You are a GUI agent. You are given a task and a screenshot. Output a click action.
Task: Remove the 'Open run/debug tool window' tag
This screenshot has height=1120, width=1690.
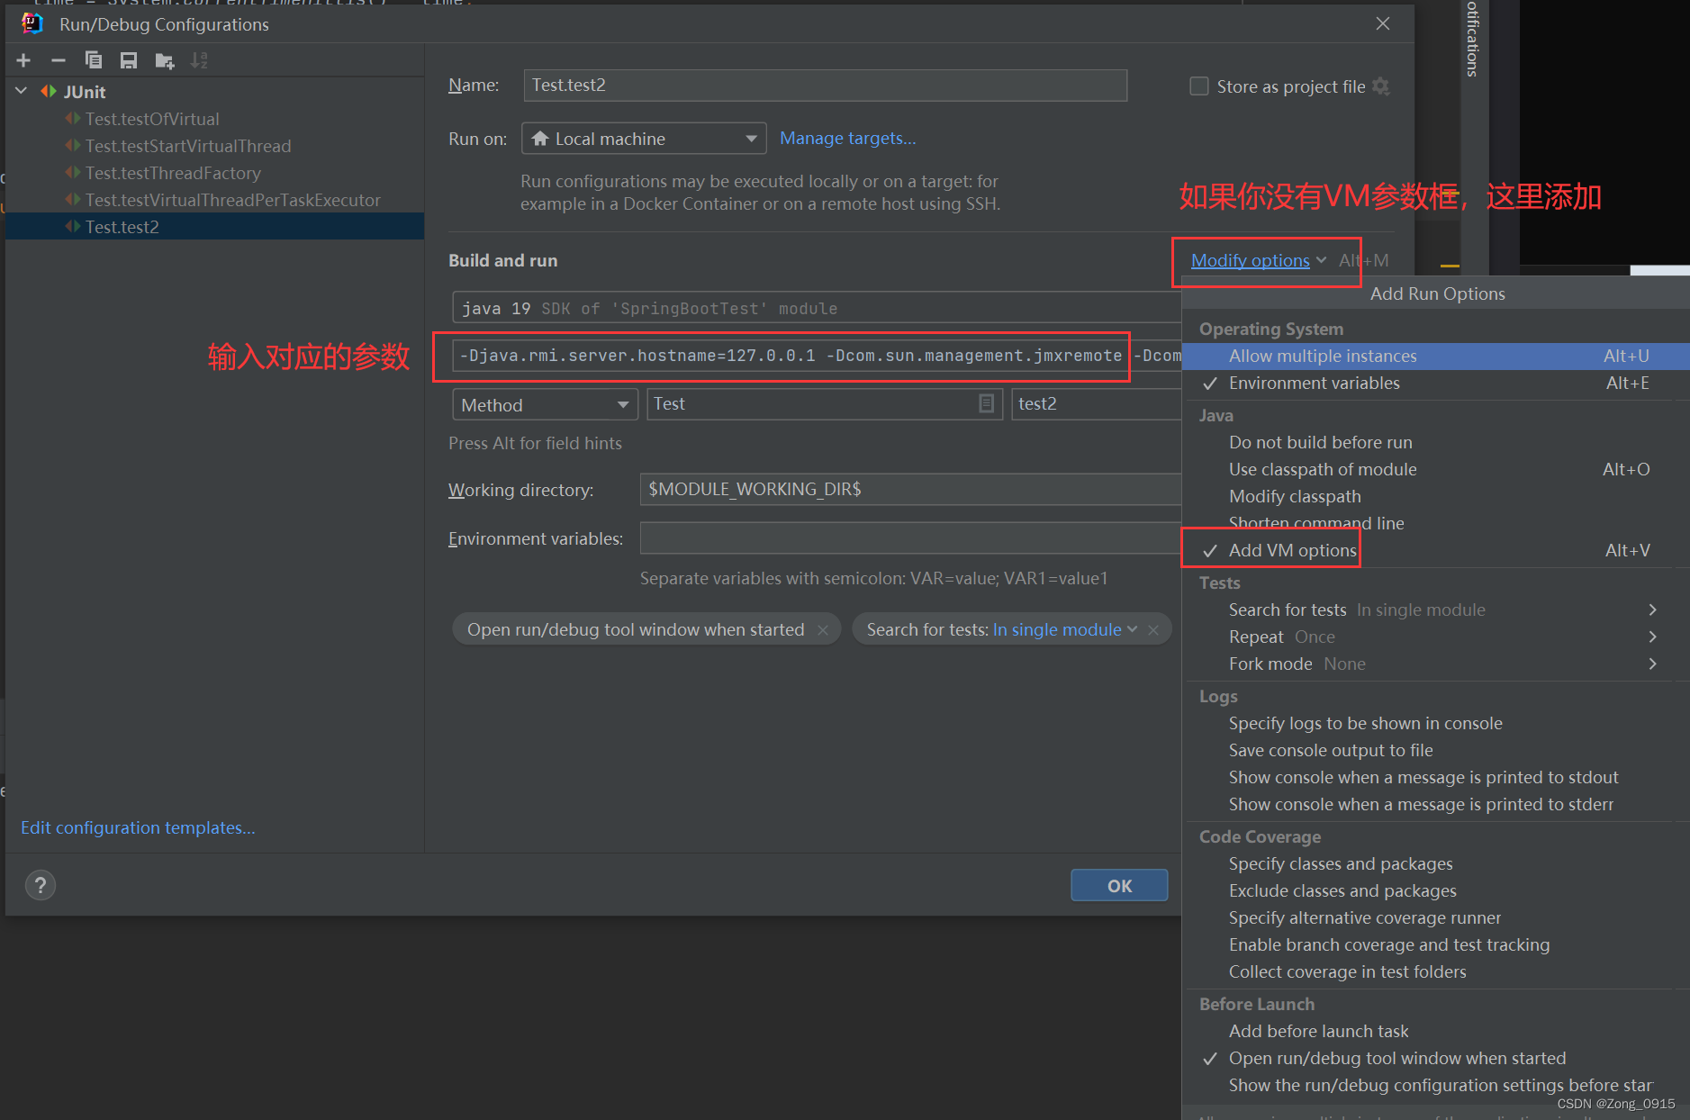pos(823,630)
